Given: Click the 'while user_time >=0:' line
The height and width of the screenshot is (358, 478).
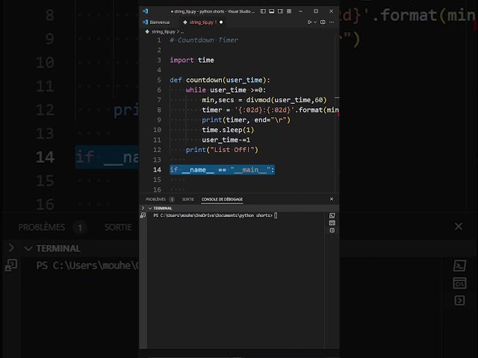Looking at the screenshot, I should click(226, 90).
